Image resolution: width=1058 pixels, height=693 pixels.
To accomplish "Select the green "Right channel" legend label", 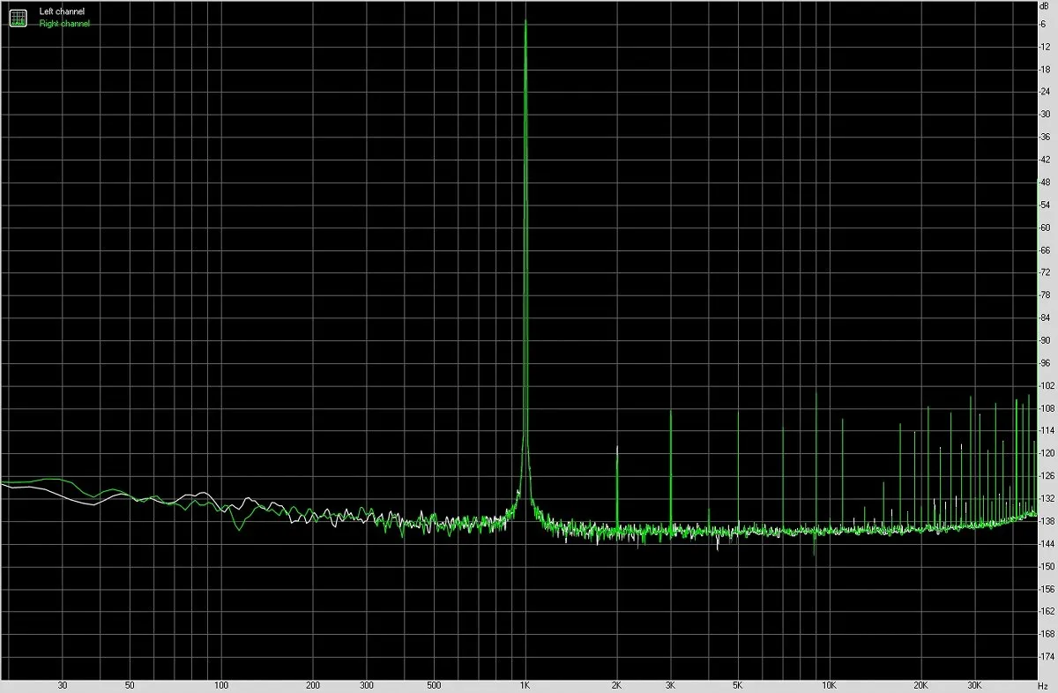I will [x=64, y=24].
